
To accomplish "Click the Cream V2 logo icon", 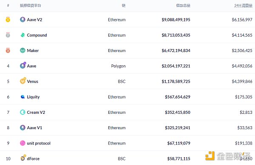I will tap(23, 112).
